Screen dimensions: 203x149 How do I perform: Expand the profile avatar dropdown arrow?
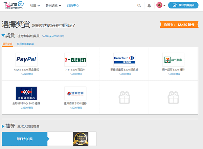[164, 5]
